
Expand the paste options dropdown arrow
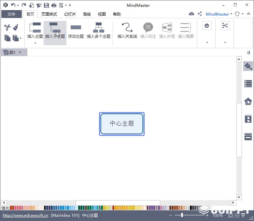click(21, 38)
